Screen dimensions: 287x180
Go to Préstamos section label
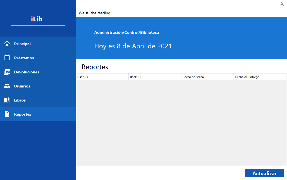[x=24, y=58]
